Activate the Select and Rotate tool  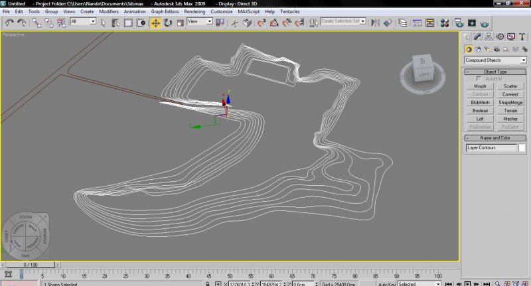[167, 23]
